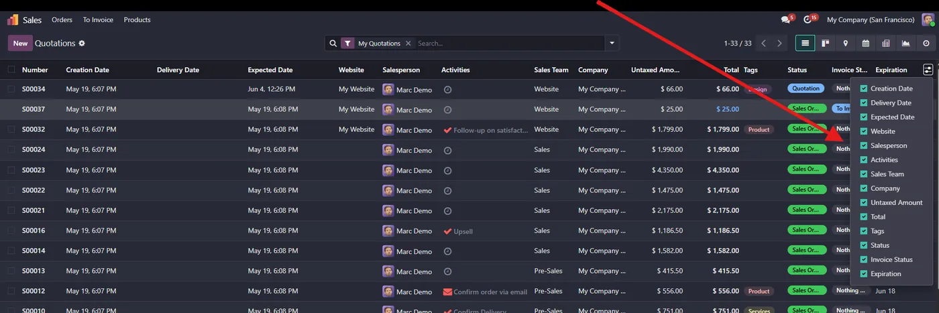Open the My Company (San Francisco) switcher
This screenshot has height=313, width=939.
tap(870, 20)
